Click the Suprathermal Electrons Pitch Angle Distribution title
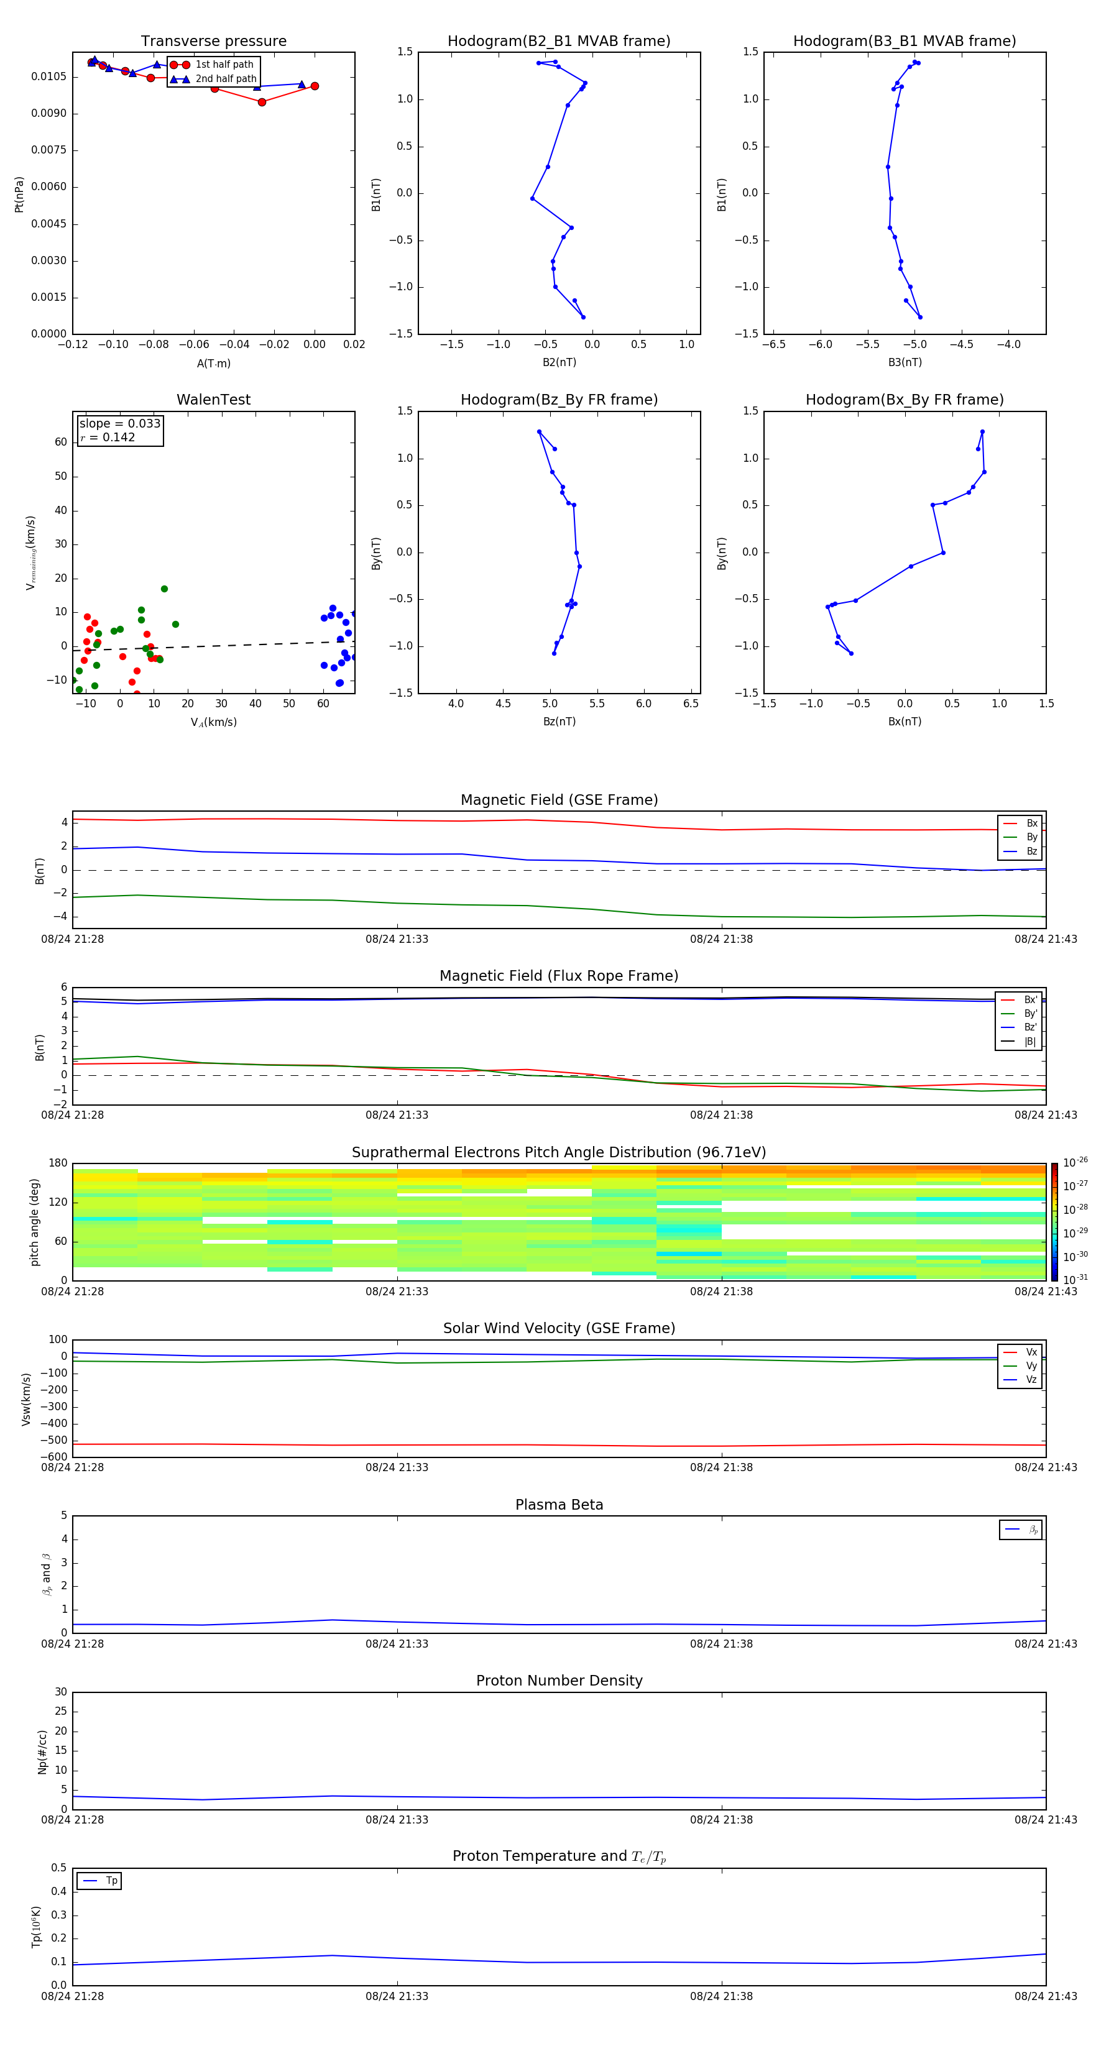Image resolution: width=1119 pixels, height=2051 pixels. click(559, 1153)
